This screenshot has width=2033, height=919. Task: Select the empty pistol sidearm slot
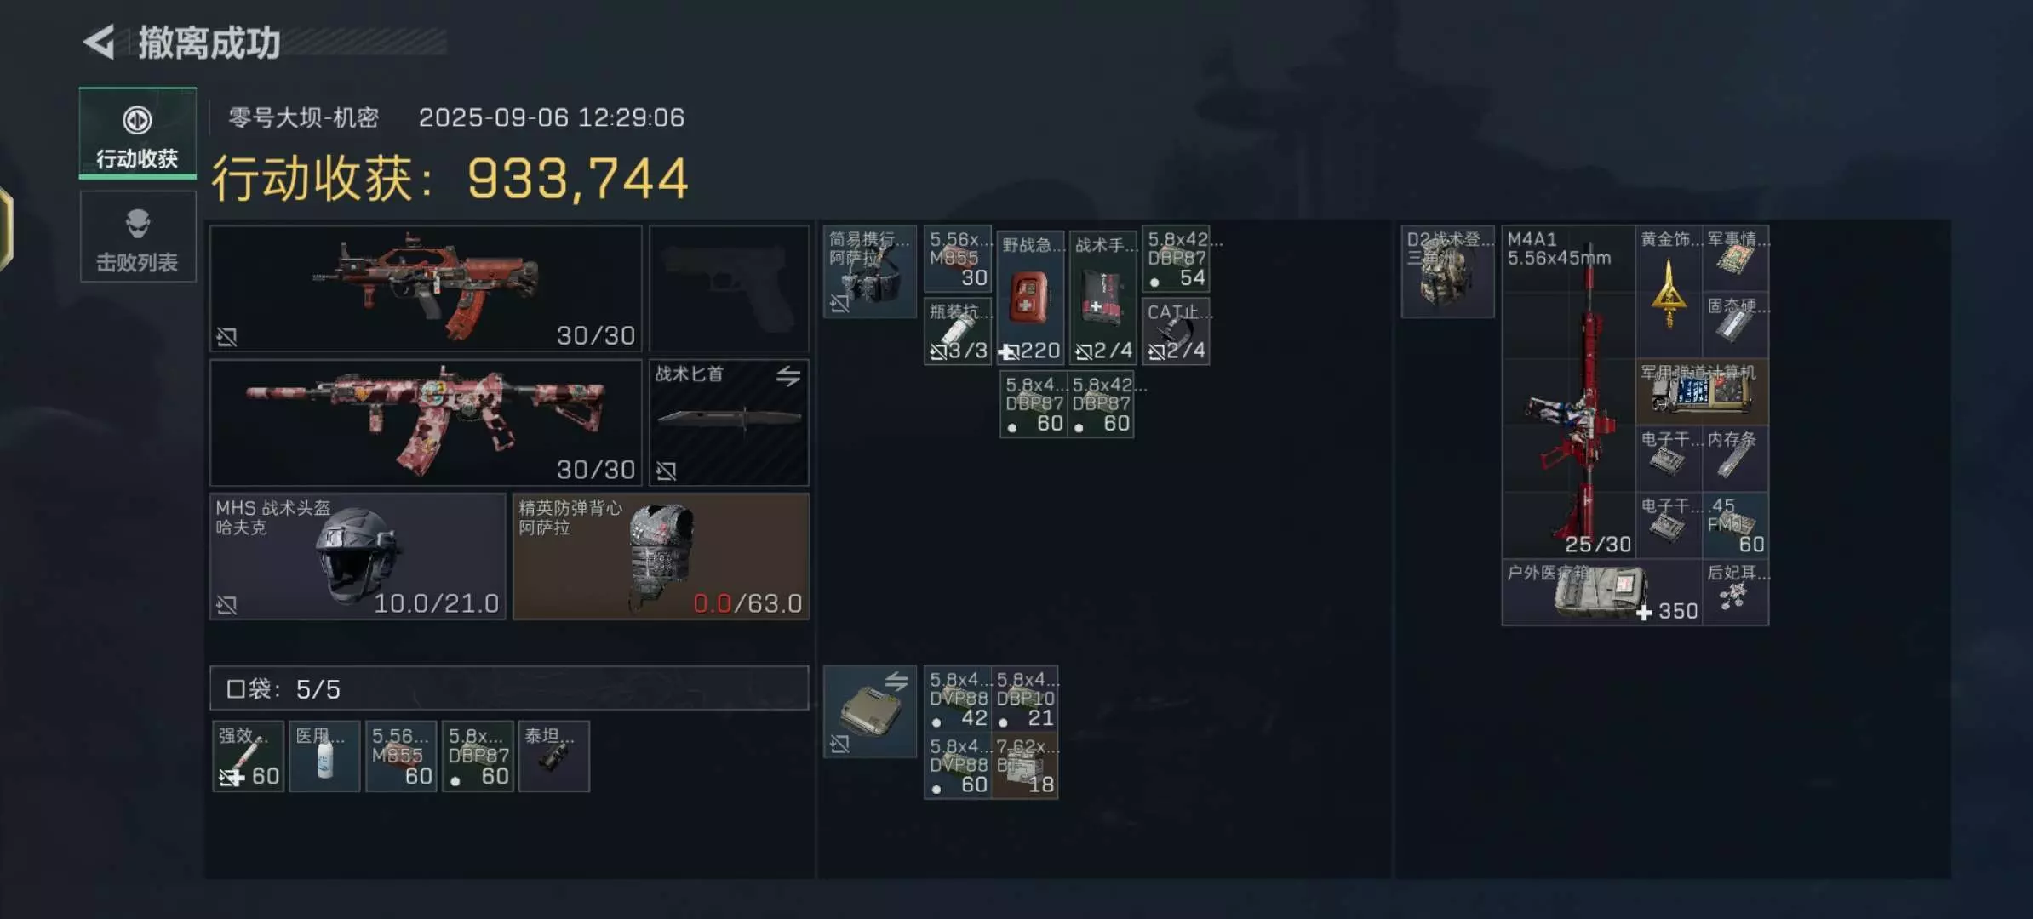729,288
